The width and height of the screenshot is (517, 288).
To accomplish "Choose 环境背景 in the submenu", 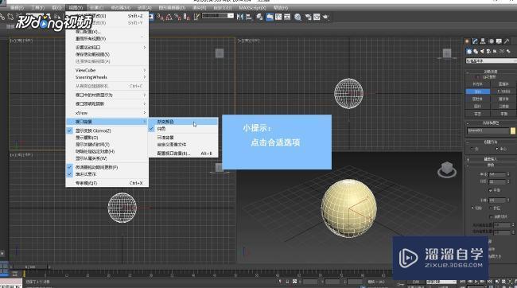I will pos(183,137).
